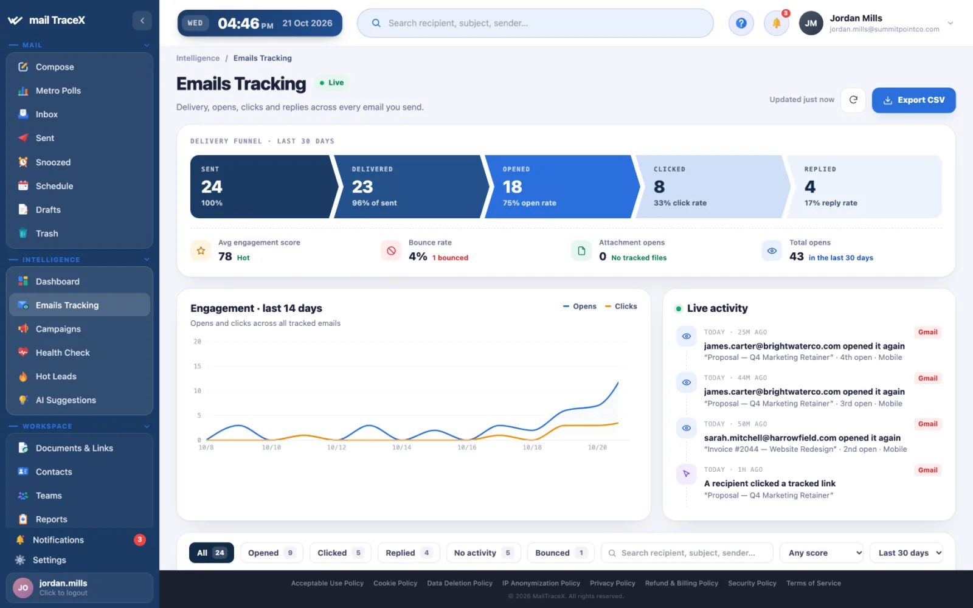Open the help question mark icon

pos(741,23)
